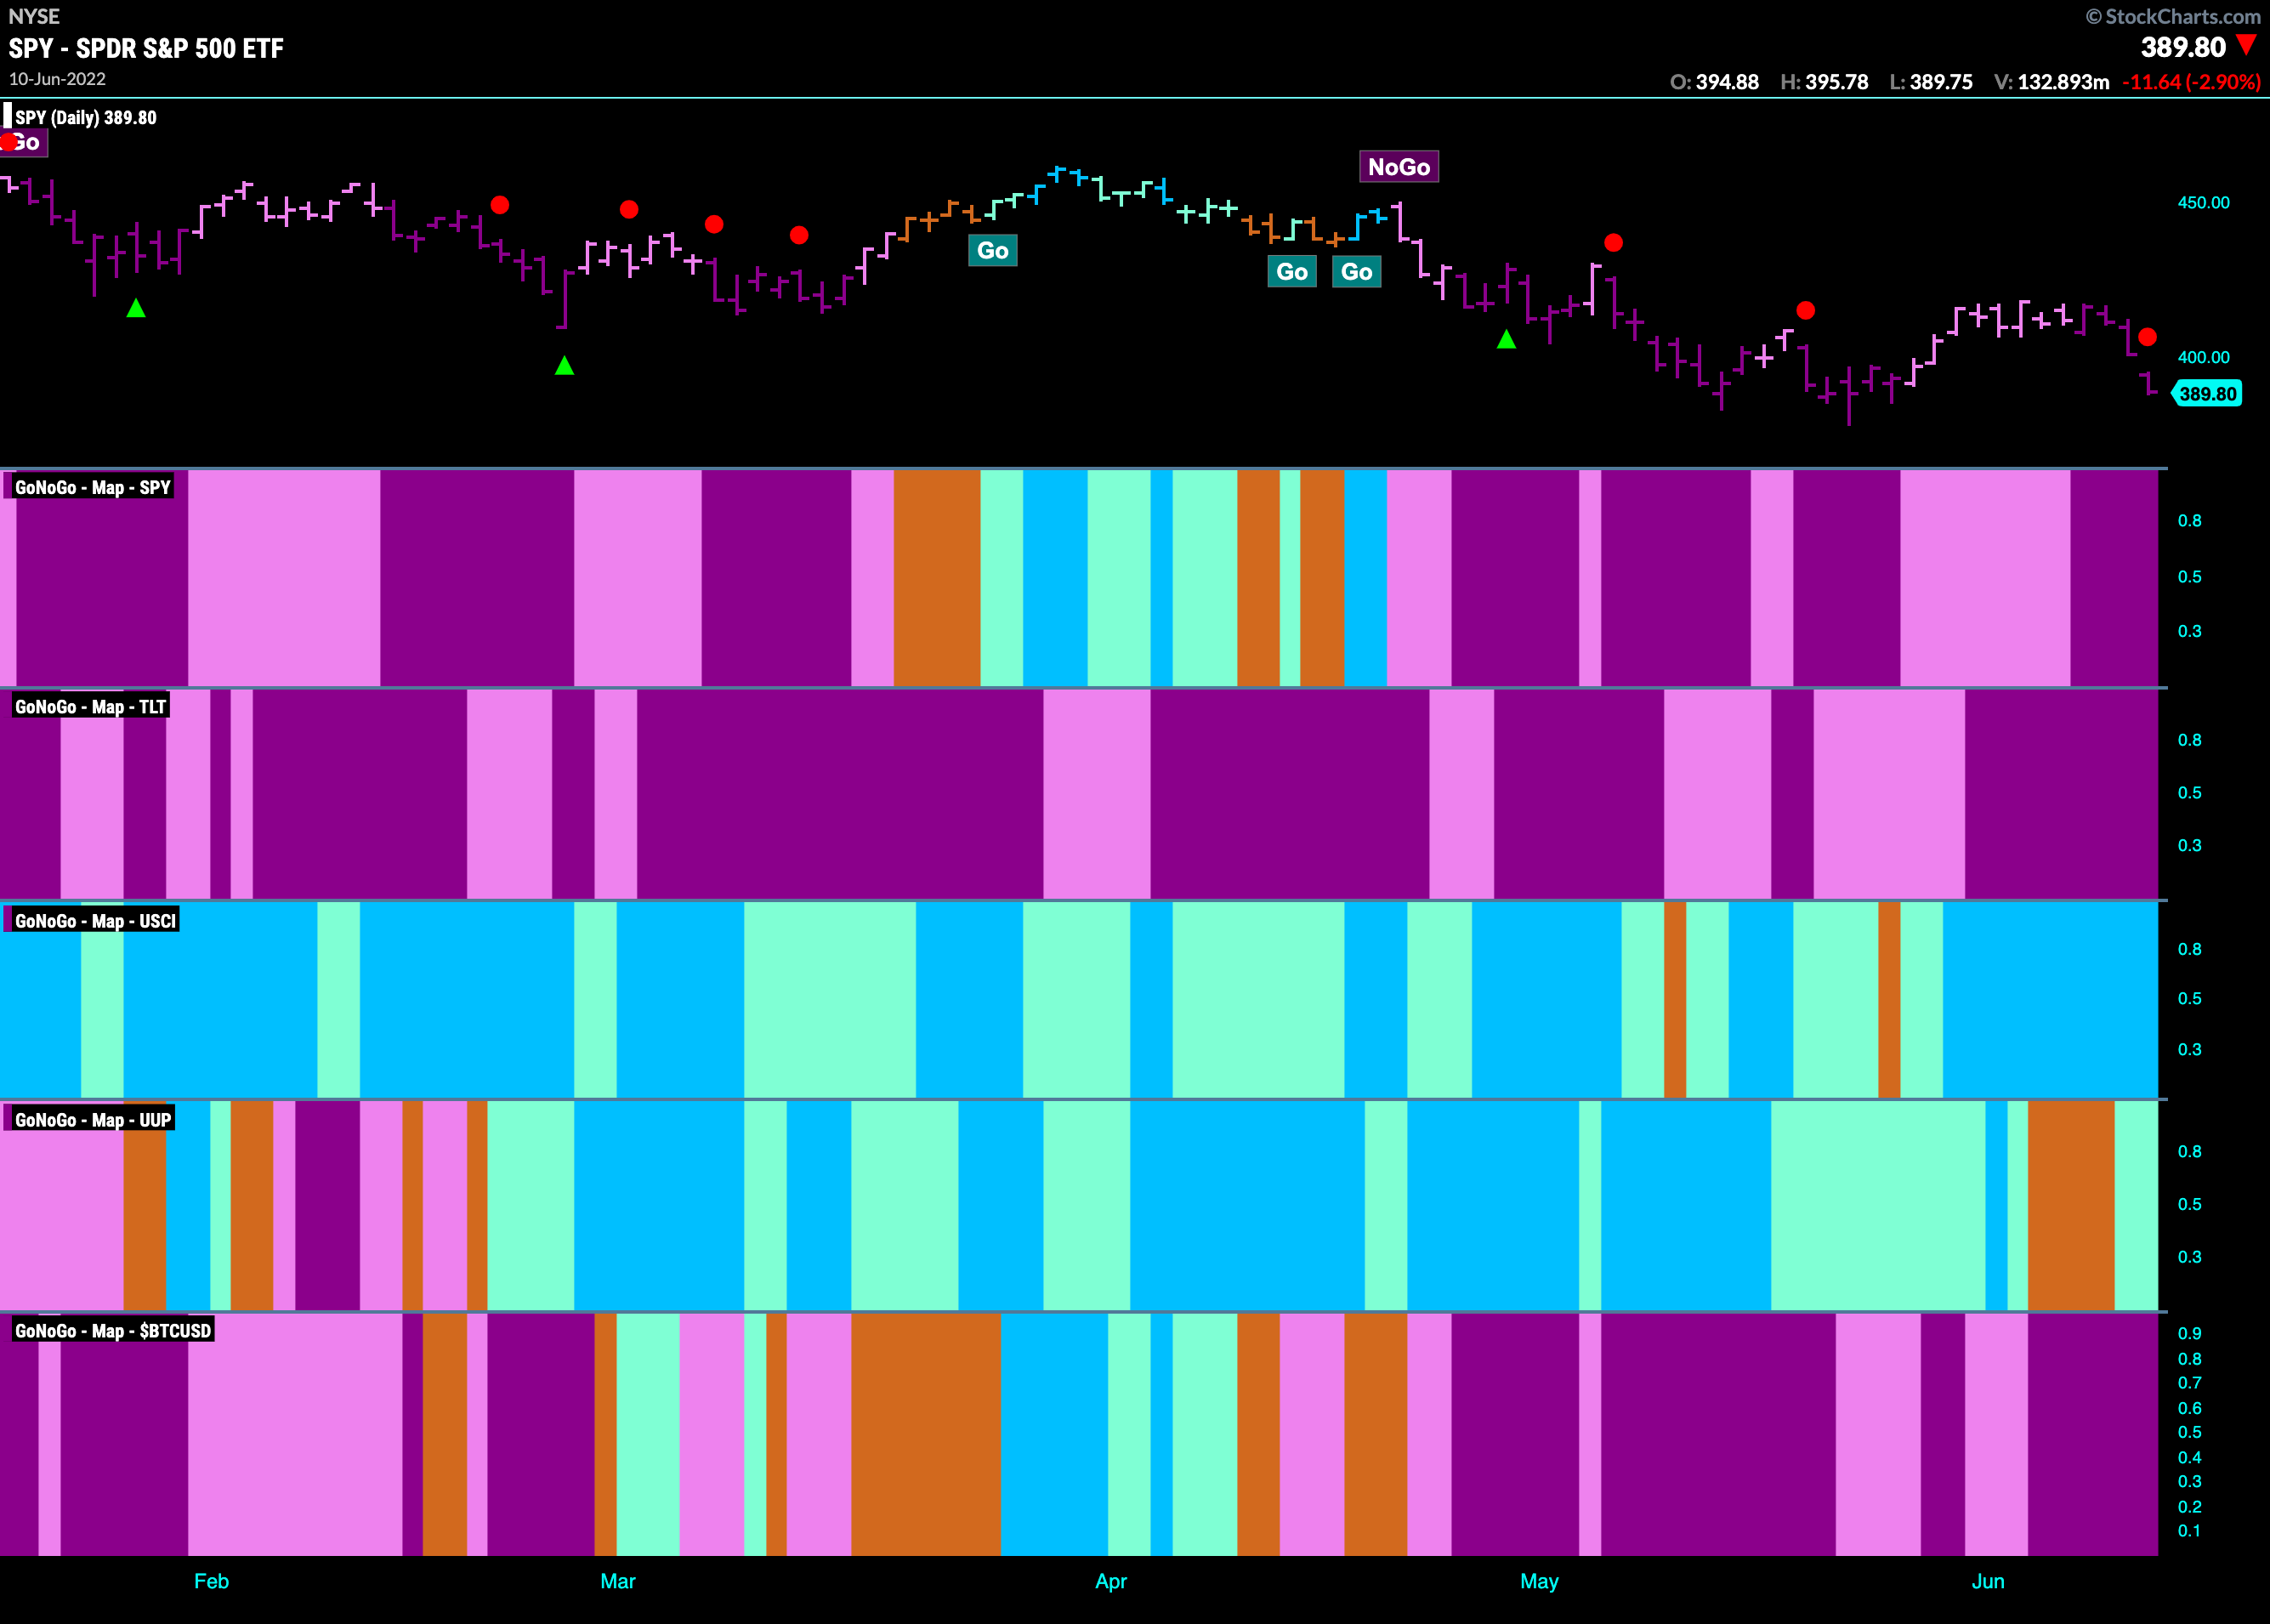The width and height of the screenshot is (2270, 1624).
Task: Click the first red dot in mid-February
Action: tap(500, 205)
